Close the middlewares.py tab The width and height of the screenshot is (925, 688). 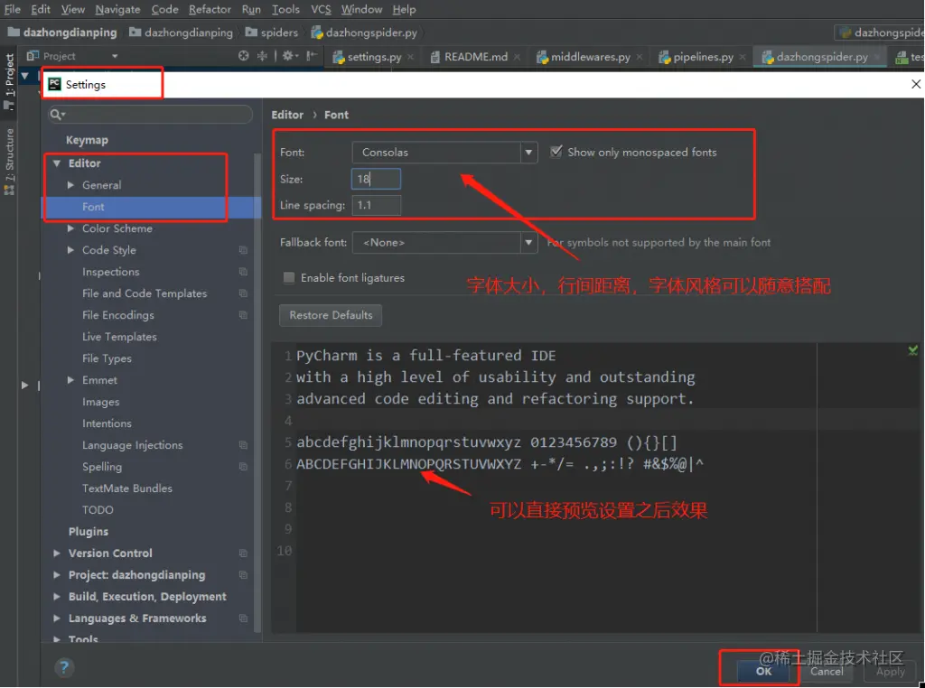pos(640,57)
